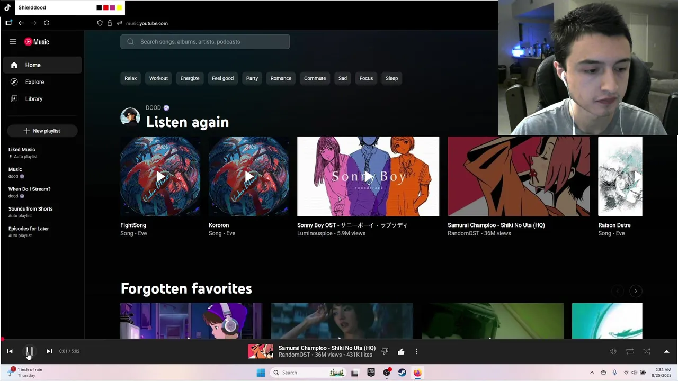Image resolution: width=678 pixels, height=381 pixels.
Task: Reload the page with refresh icon
Action: tap(47, 23)
